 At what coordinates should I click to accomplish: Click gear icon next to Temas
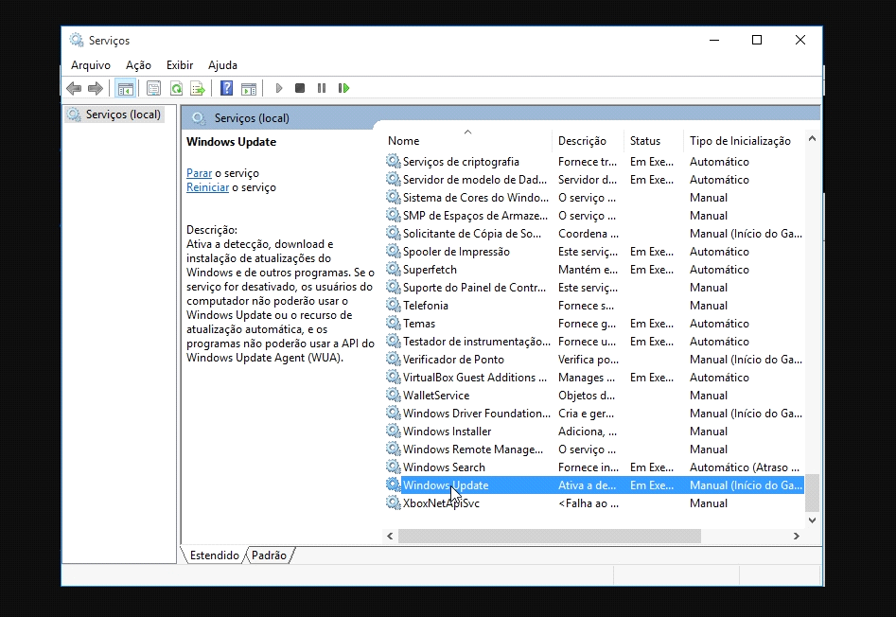click(x=394, y=323)
